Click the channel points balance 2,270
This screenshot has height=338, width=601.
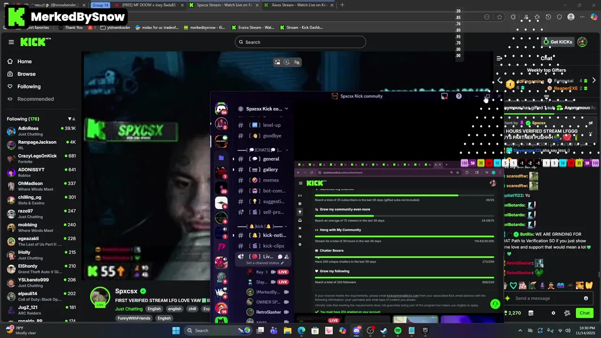(512, 313)
